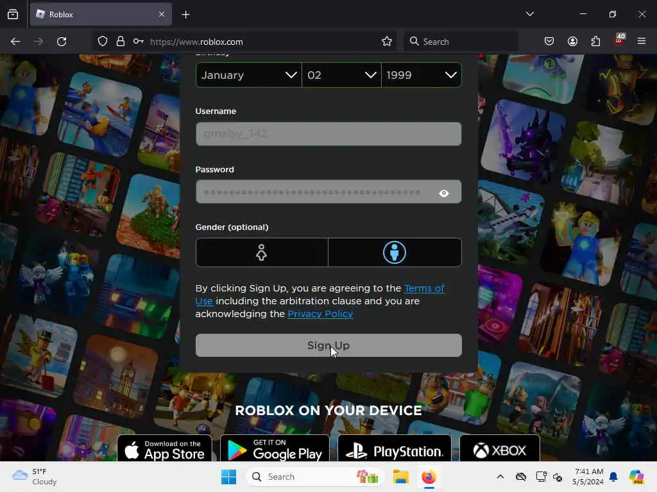Viewport: 657px width, 492px height.
Task: View site security padlock information
Action: 121,42
